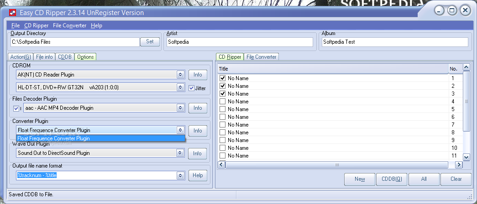Click the %tracknum - %title format field

(x=96, y=175)
